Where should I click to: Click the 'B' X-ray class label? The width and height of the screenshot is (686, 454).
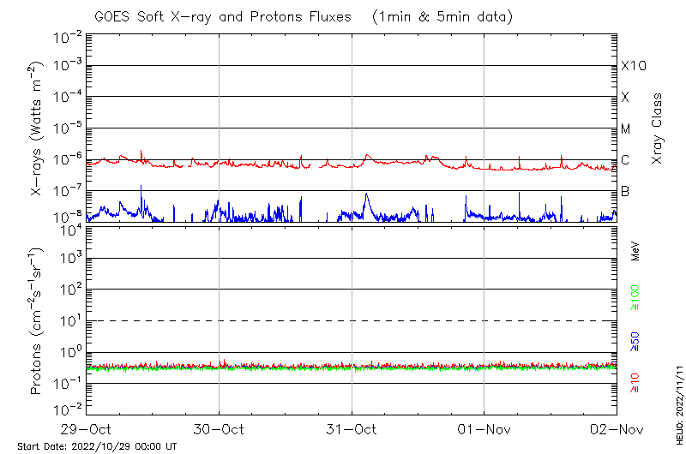pyautogui.click(x=625, y=191)
